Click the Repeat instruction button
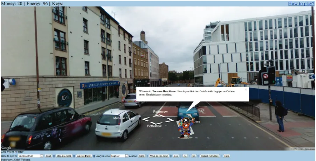The height and width of the screenshot is (161, 316). 210,156
